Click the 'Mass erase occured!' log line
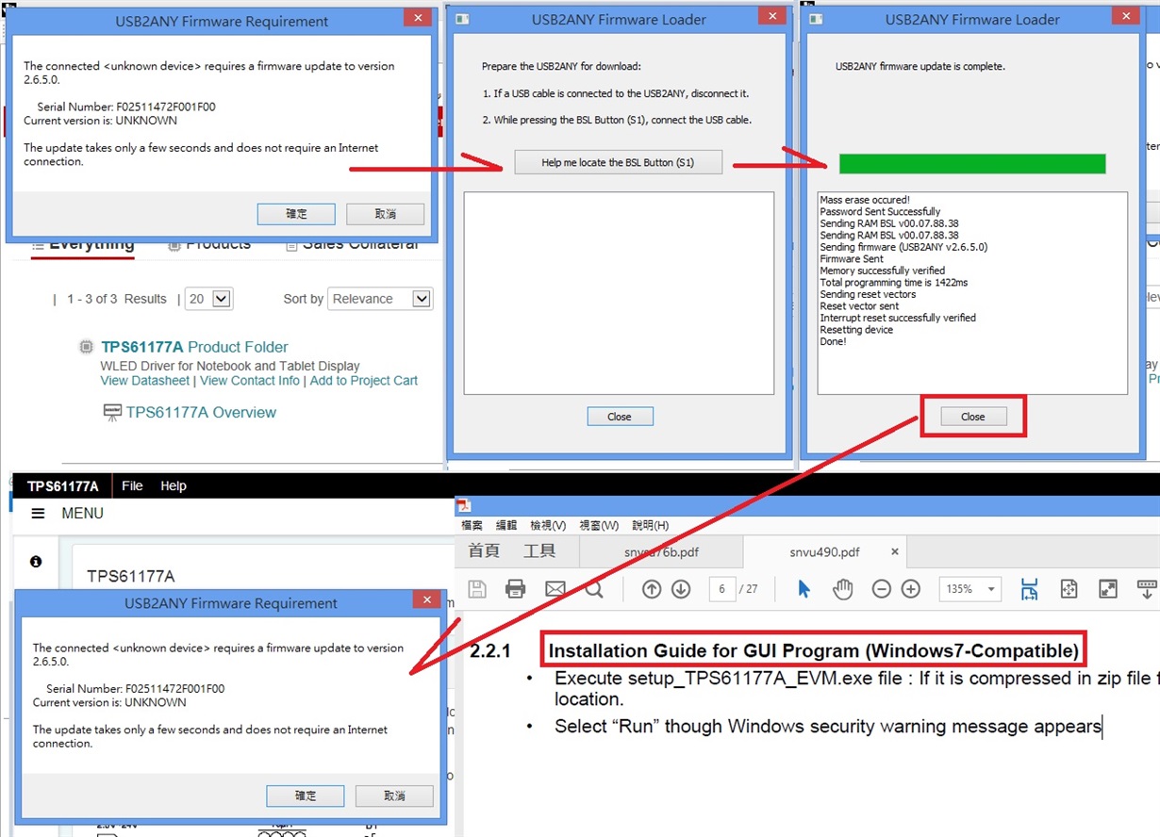 pos(865,200)
